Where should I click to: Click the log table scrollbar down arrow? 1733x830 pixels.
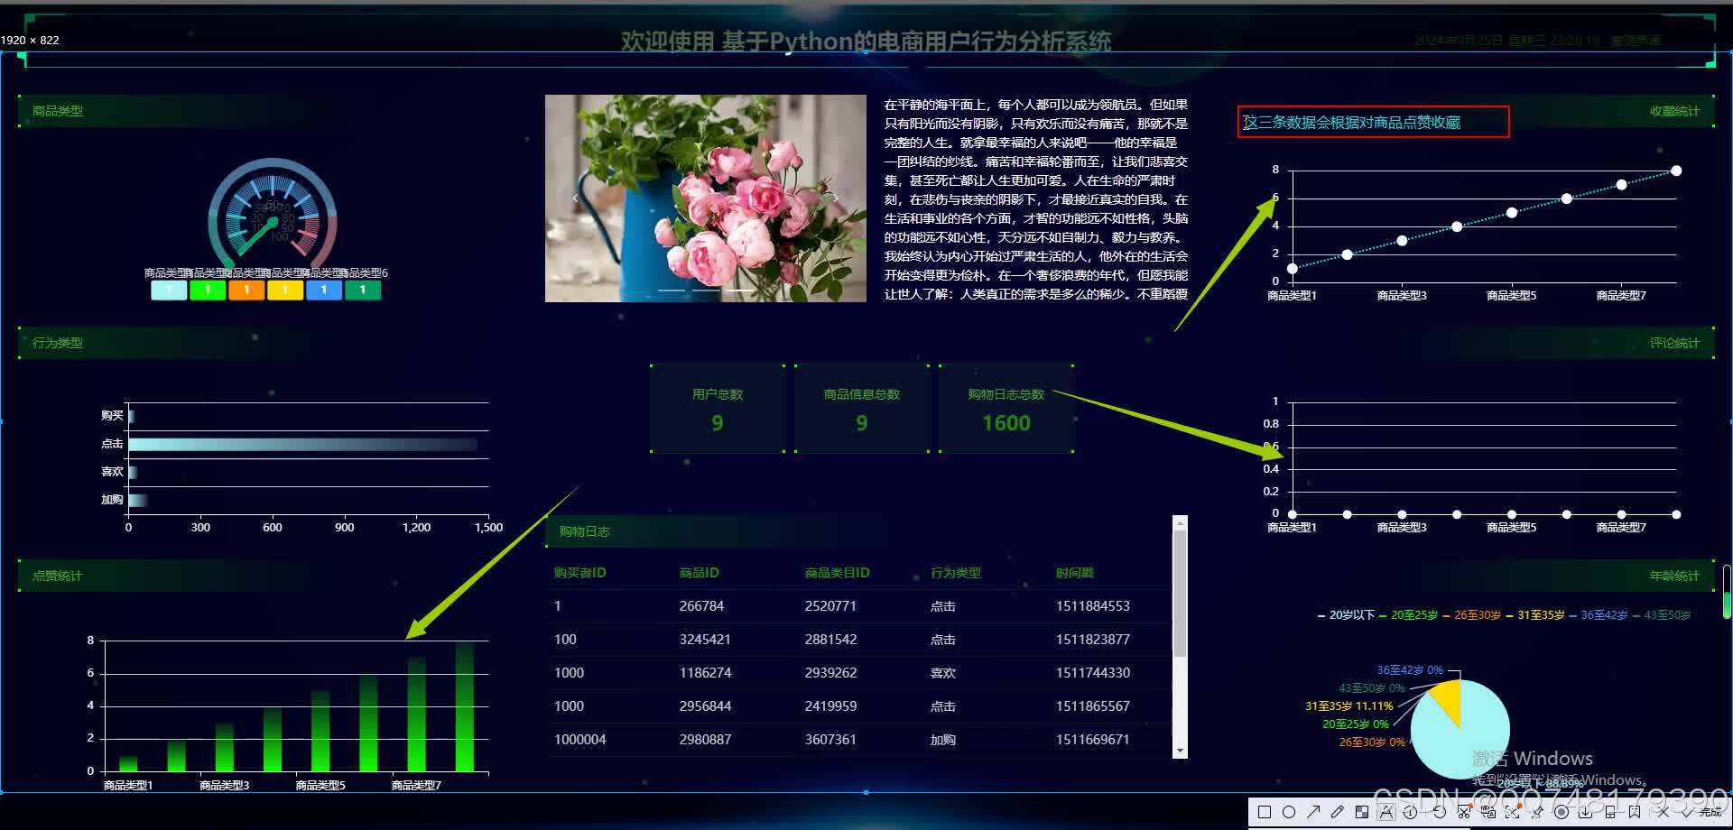[1180, 751]
